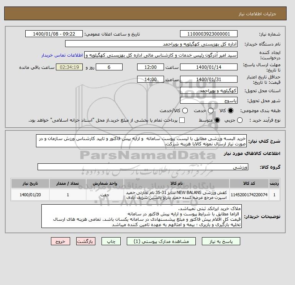Image resolution: width=295 pixels, height=285 pixels.
Task: Click the unit cell جفت
Action: (105, 195)
